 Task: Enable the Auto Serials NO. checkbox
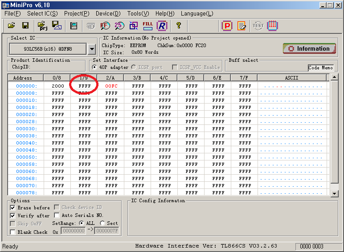[57, 215]
